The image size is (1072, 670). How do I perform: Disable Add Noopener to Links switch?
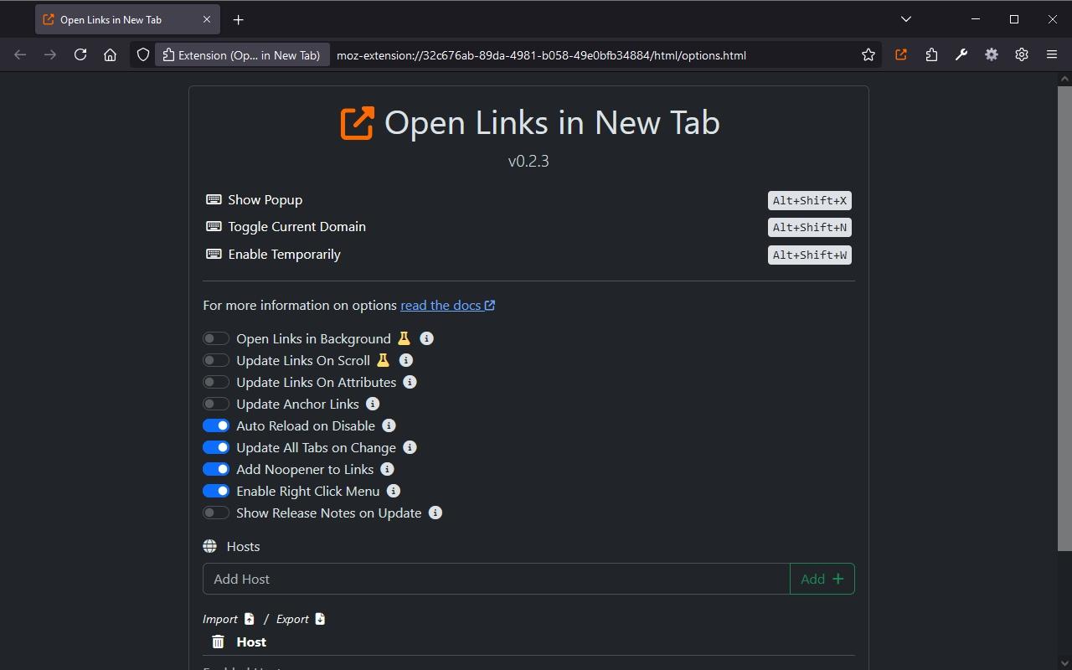[216, 469]
